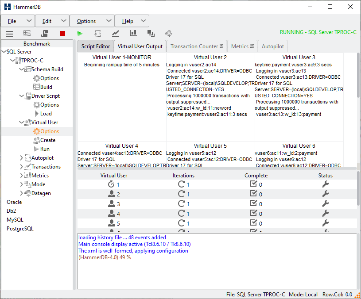The height and width of the screenshot is (299, 361).
Task: Click Complete checkbox icon for virtual user 2
Action: coord(254,194)
